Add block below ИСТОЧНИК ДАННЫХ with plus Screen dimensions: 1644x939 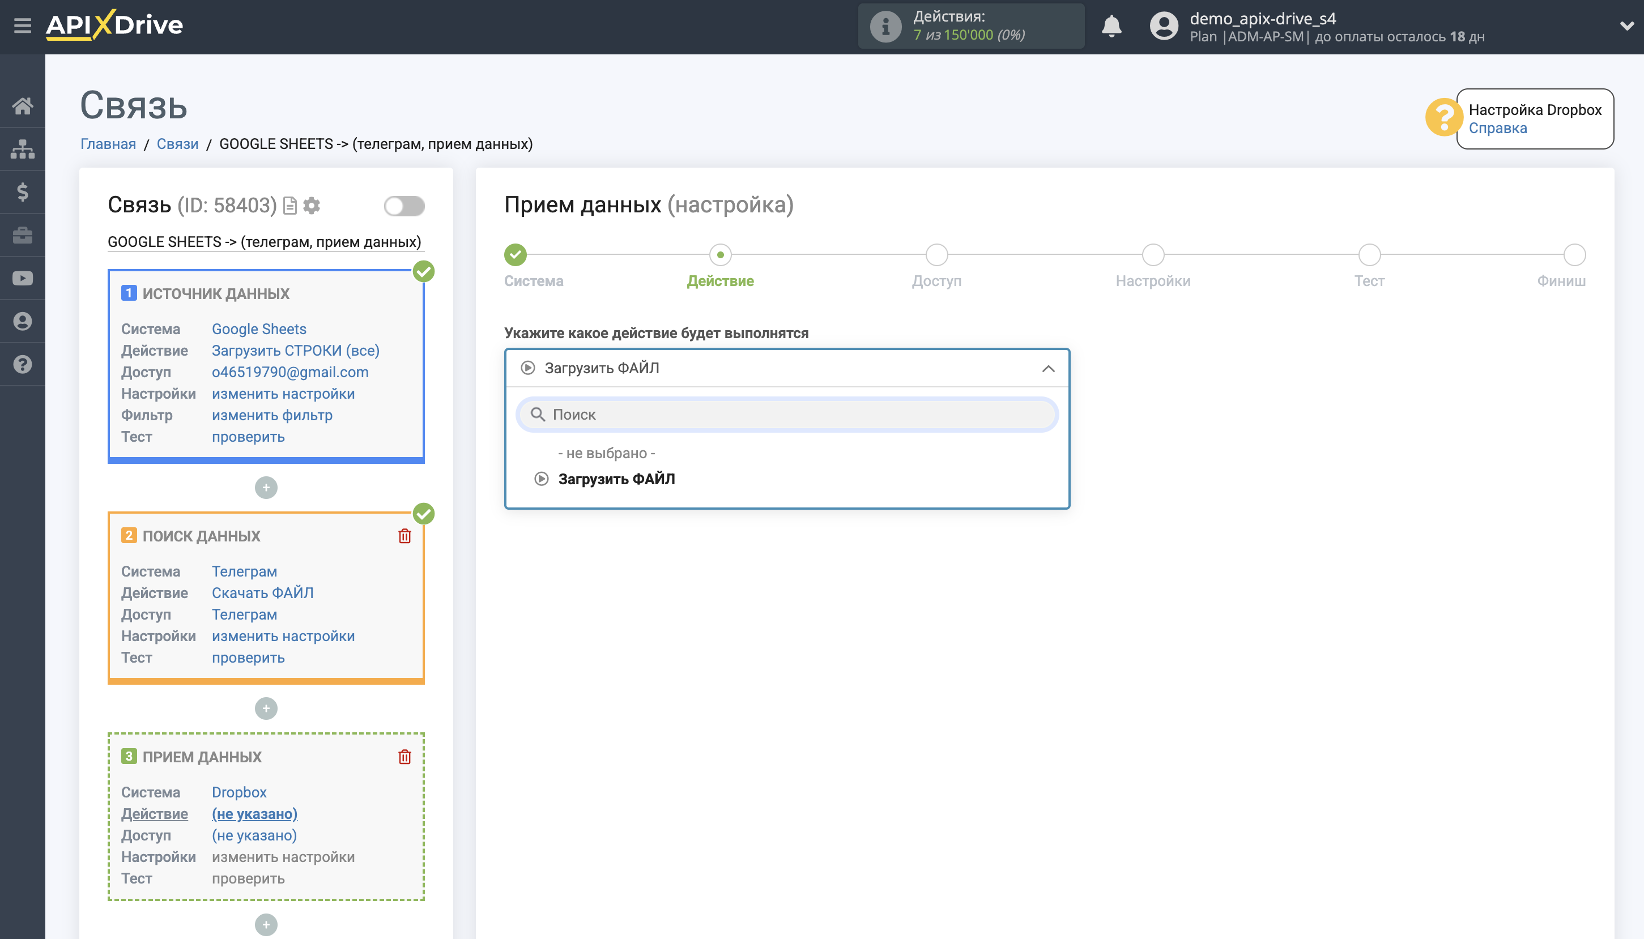click(266, 488)
